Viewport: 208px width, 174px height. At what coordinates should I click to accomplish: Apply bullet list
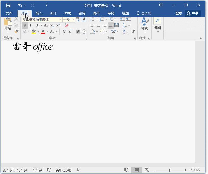coord(93,19)
